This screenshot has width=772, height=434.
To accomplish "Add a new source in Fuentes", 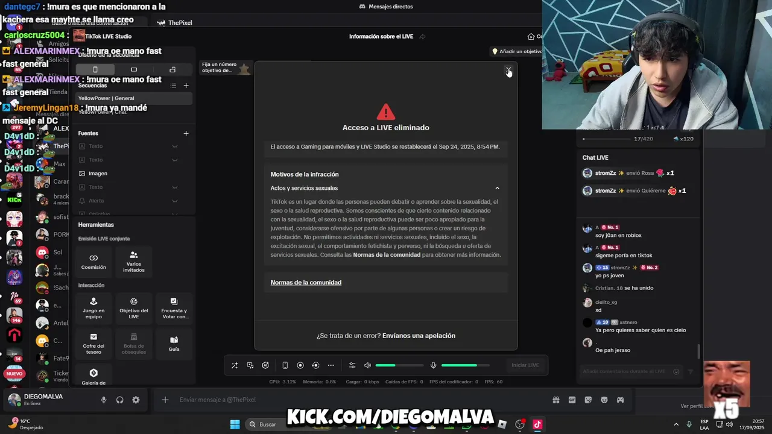I will click(186, 133).
